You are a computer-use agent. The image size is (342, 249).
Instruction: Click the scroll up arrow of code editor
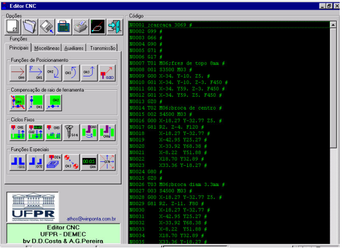pyautogui.click(x=333, y=25)
